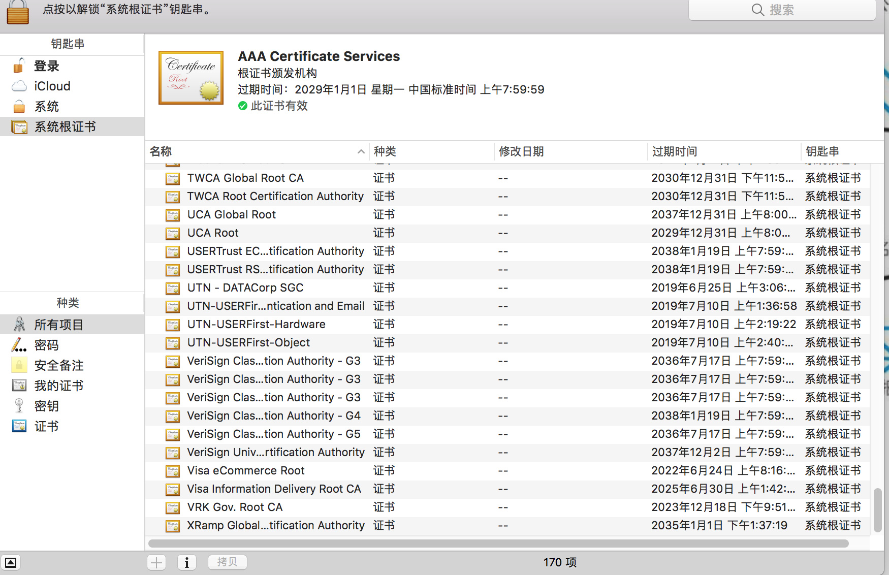Click certificate icon beside VRK Gov. Root CA
This screenshot has height=575, width=889.
point(173,508)
